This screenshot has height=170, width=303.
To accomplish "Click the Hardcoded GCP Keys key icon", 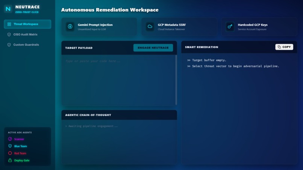I will 230,26.
